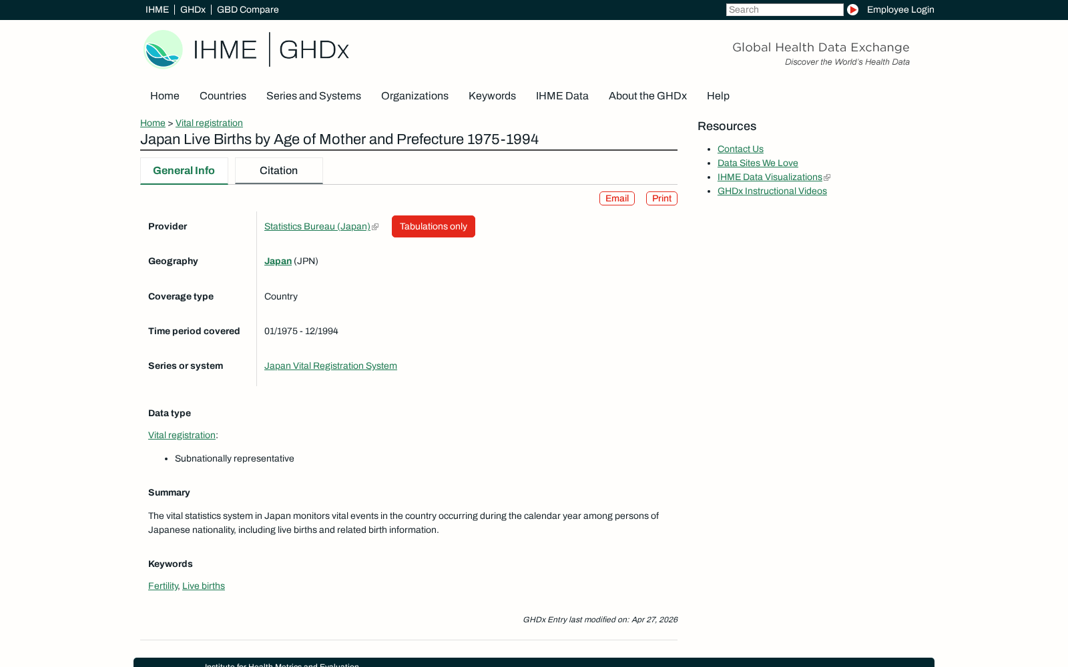This screenshot has width=1068, height=667.
Task: Click time period value 01/1975 - 12/1994
Action: [x=301, y=331]
